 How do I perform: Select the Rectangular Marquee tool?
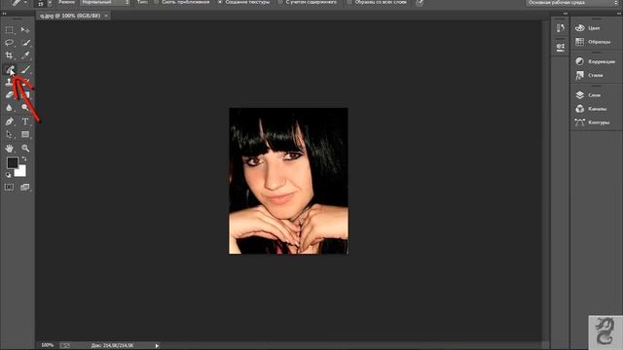(x=9, y=30)
